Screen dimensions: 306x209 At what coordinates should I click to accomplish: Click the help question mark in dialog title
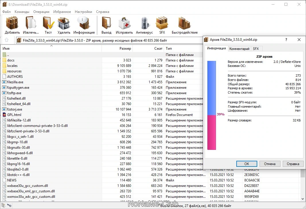pyautogui.click(x=286, y=40)
